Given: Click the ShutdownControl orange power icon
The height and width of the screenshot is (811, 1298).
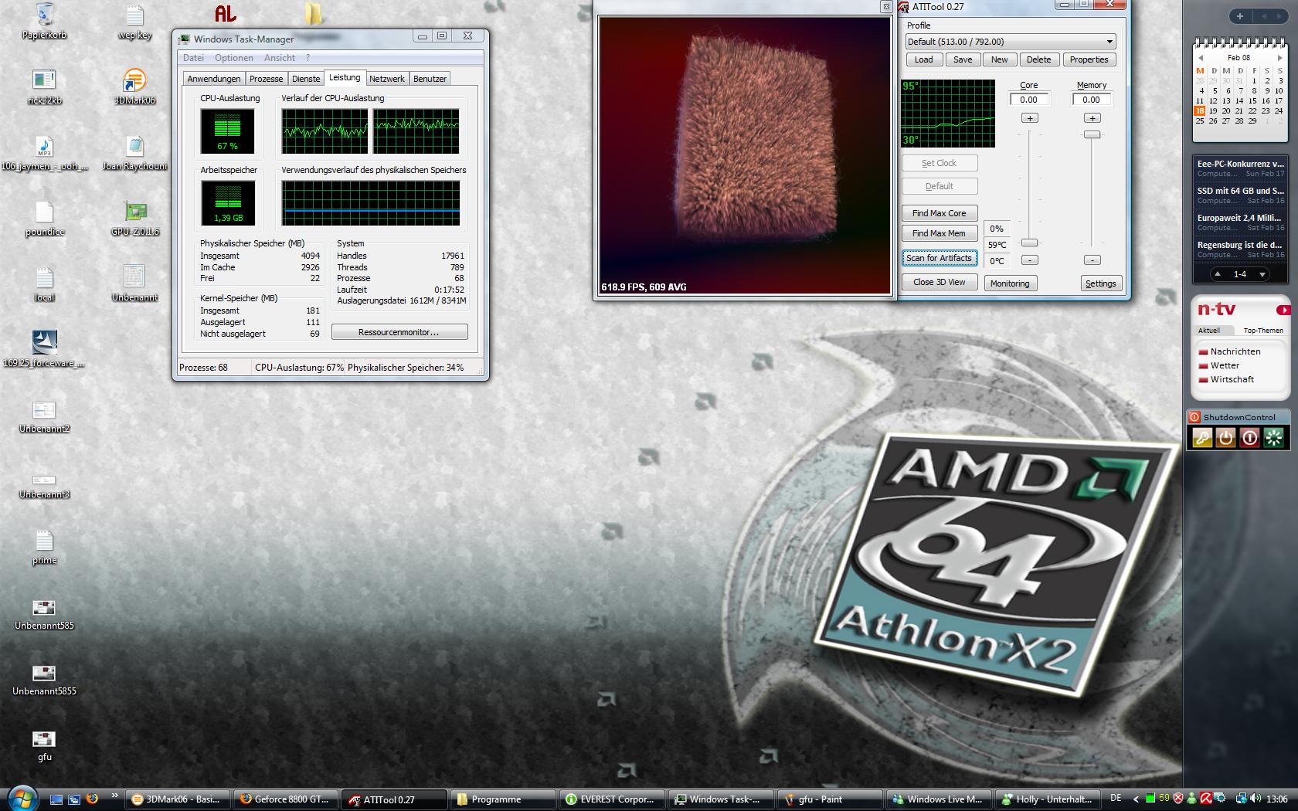Looking at the screenshot, I should click(1225, 438).
